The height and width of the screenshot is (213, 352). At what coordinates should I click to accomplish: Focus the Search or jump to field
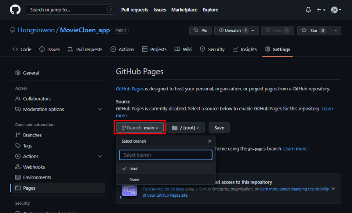tap(71, 10)
